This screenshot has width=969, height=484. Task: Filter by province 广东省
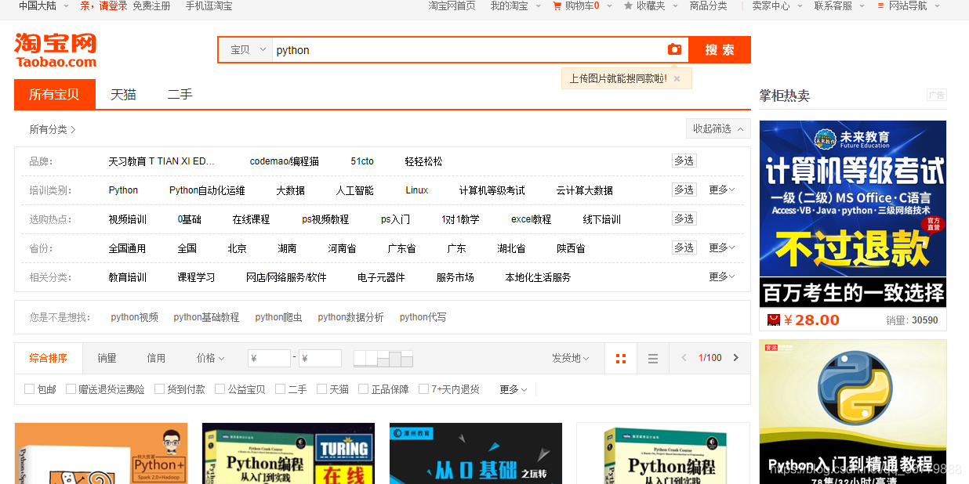pyautogui.click(x=401, y=248)
